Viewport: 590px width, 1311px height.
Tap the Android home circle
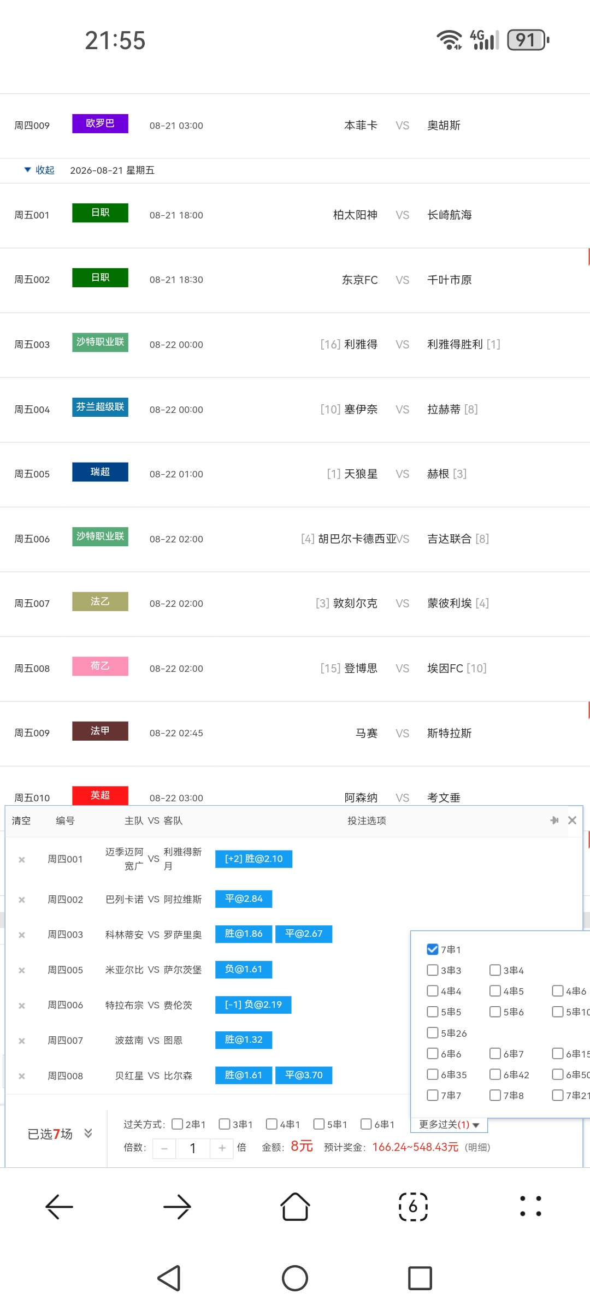tap(295, 1278)
